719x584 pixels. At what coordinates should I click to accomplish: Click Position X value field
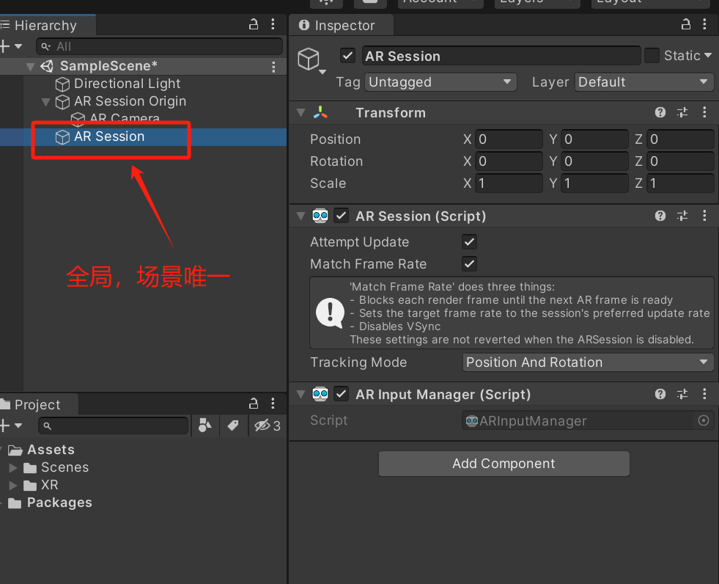point(509,139)
